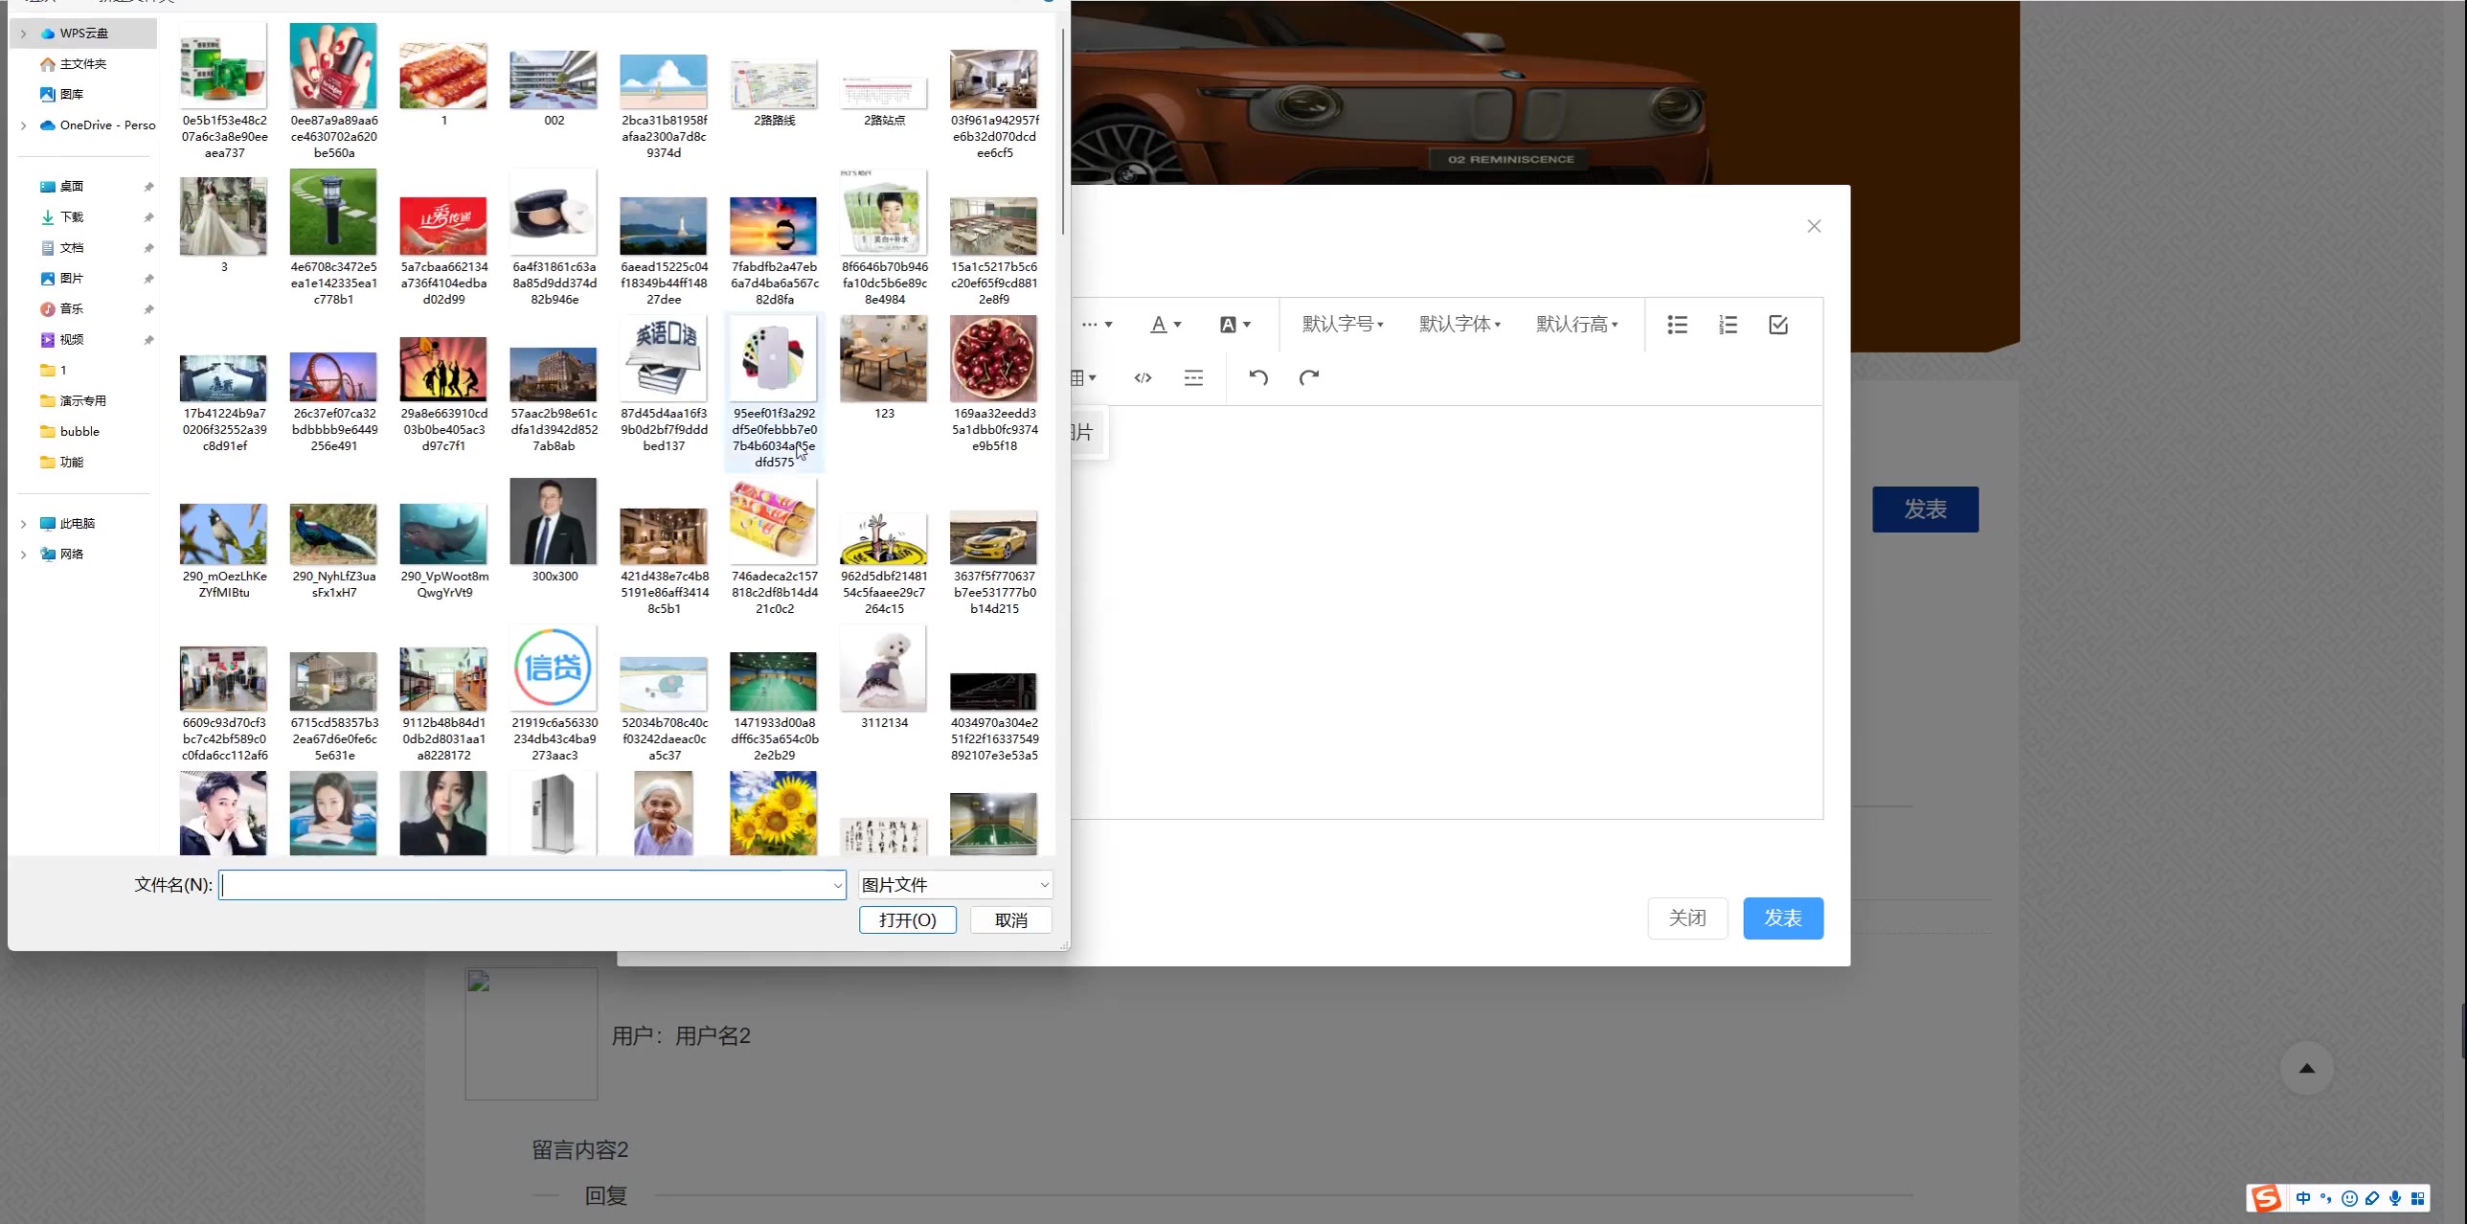The height and width of the screenshot is (1224, 2467).
Task: Expand the 此电脑 tree node
Action: 23,524
